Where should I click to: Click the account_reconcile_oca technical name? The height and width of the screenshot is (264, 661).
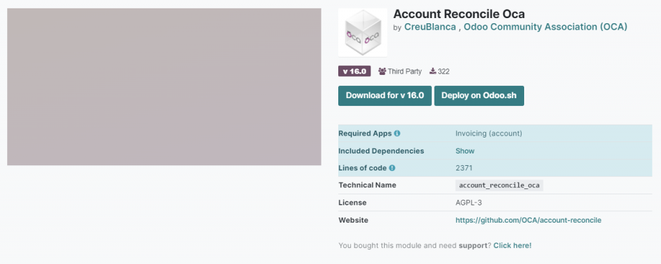pos(499,185)
